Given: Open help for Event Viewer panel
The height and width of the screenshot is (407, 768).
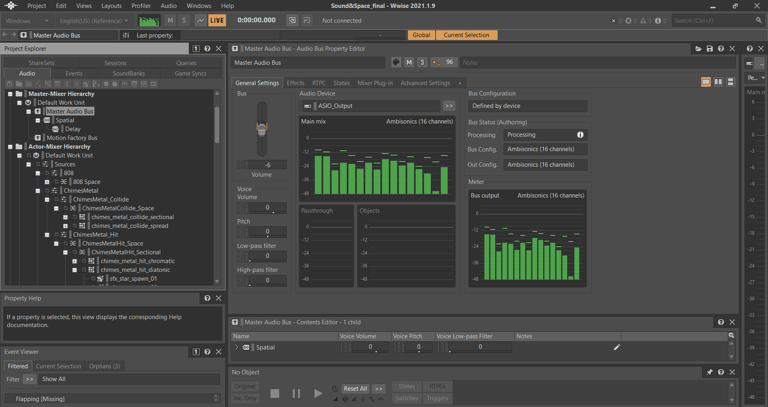Looking at the screenshot, I should [x=207, y=352].
